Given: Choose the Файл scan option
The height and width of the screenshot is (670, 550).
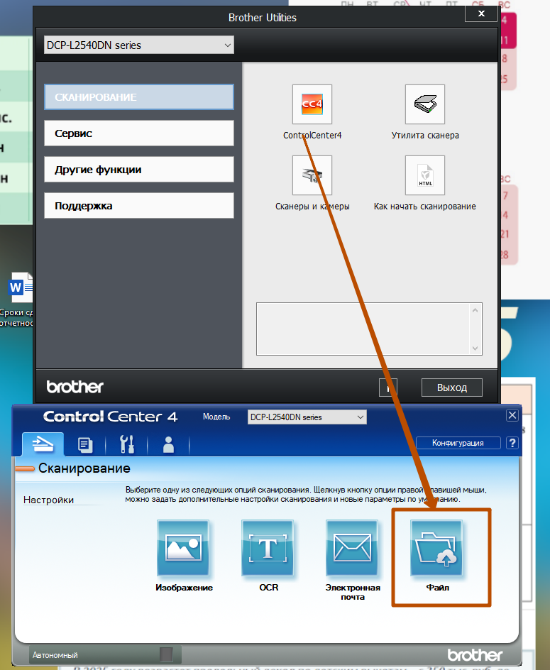Looking at the screenshot, I should 436,548.
